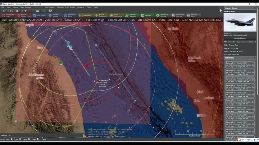Click the red hostile ship marker on map
This screenshot has width=259, height=145.
click(87, 66)
